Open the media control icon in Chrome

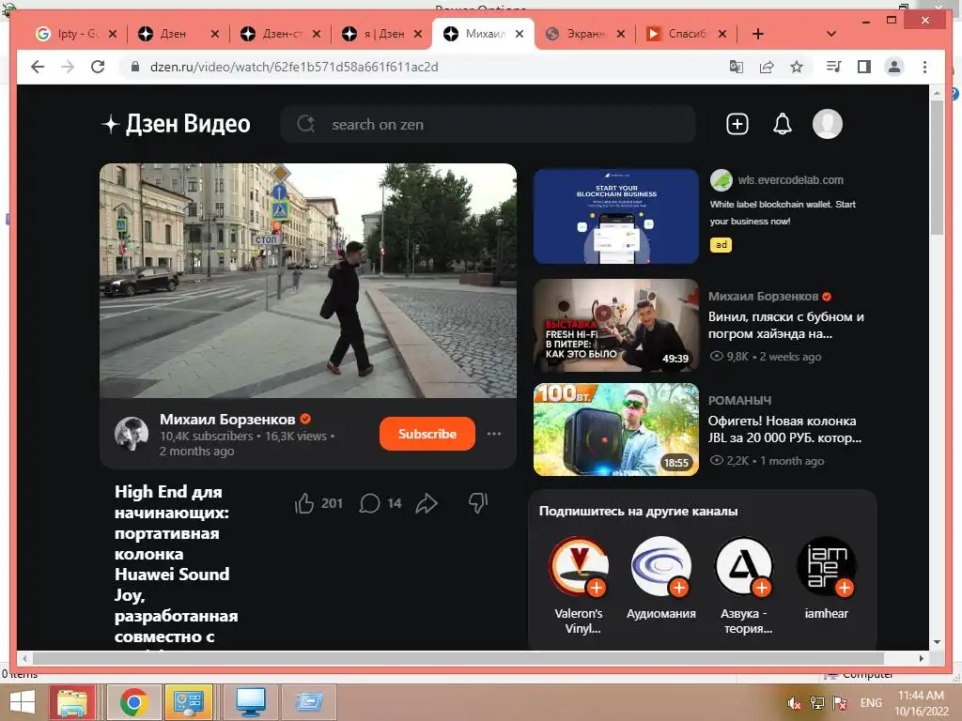tap(834, 67)
